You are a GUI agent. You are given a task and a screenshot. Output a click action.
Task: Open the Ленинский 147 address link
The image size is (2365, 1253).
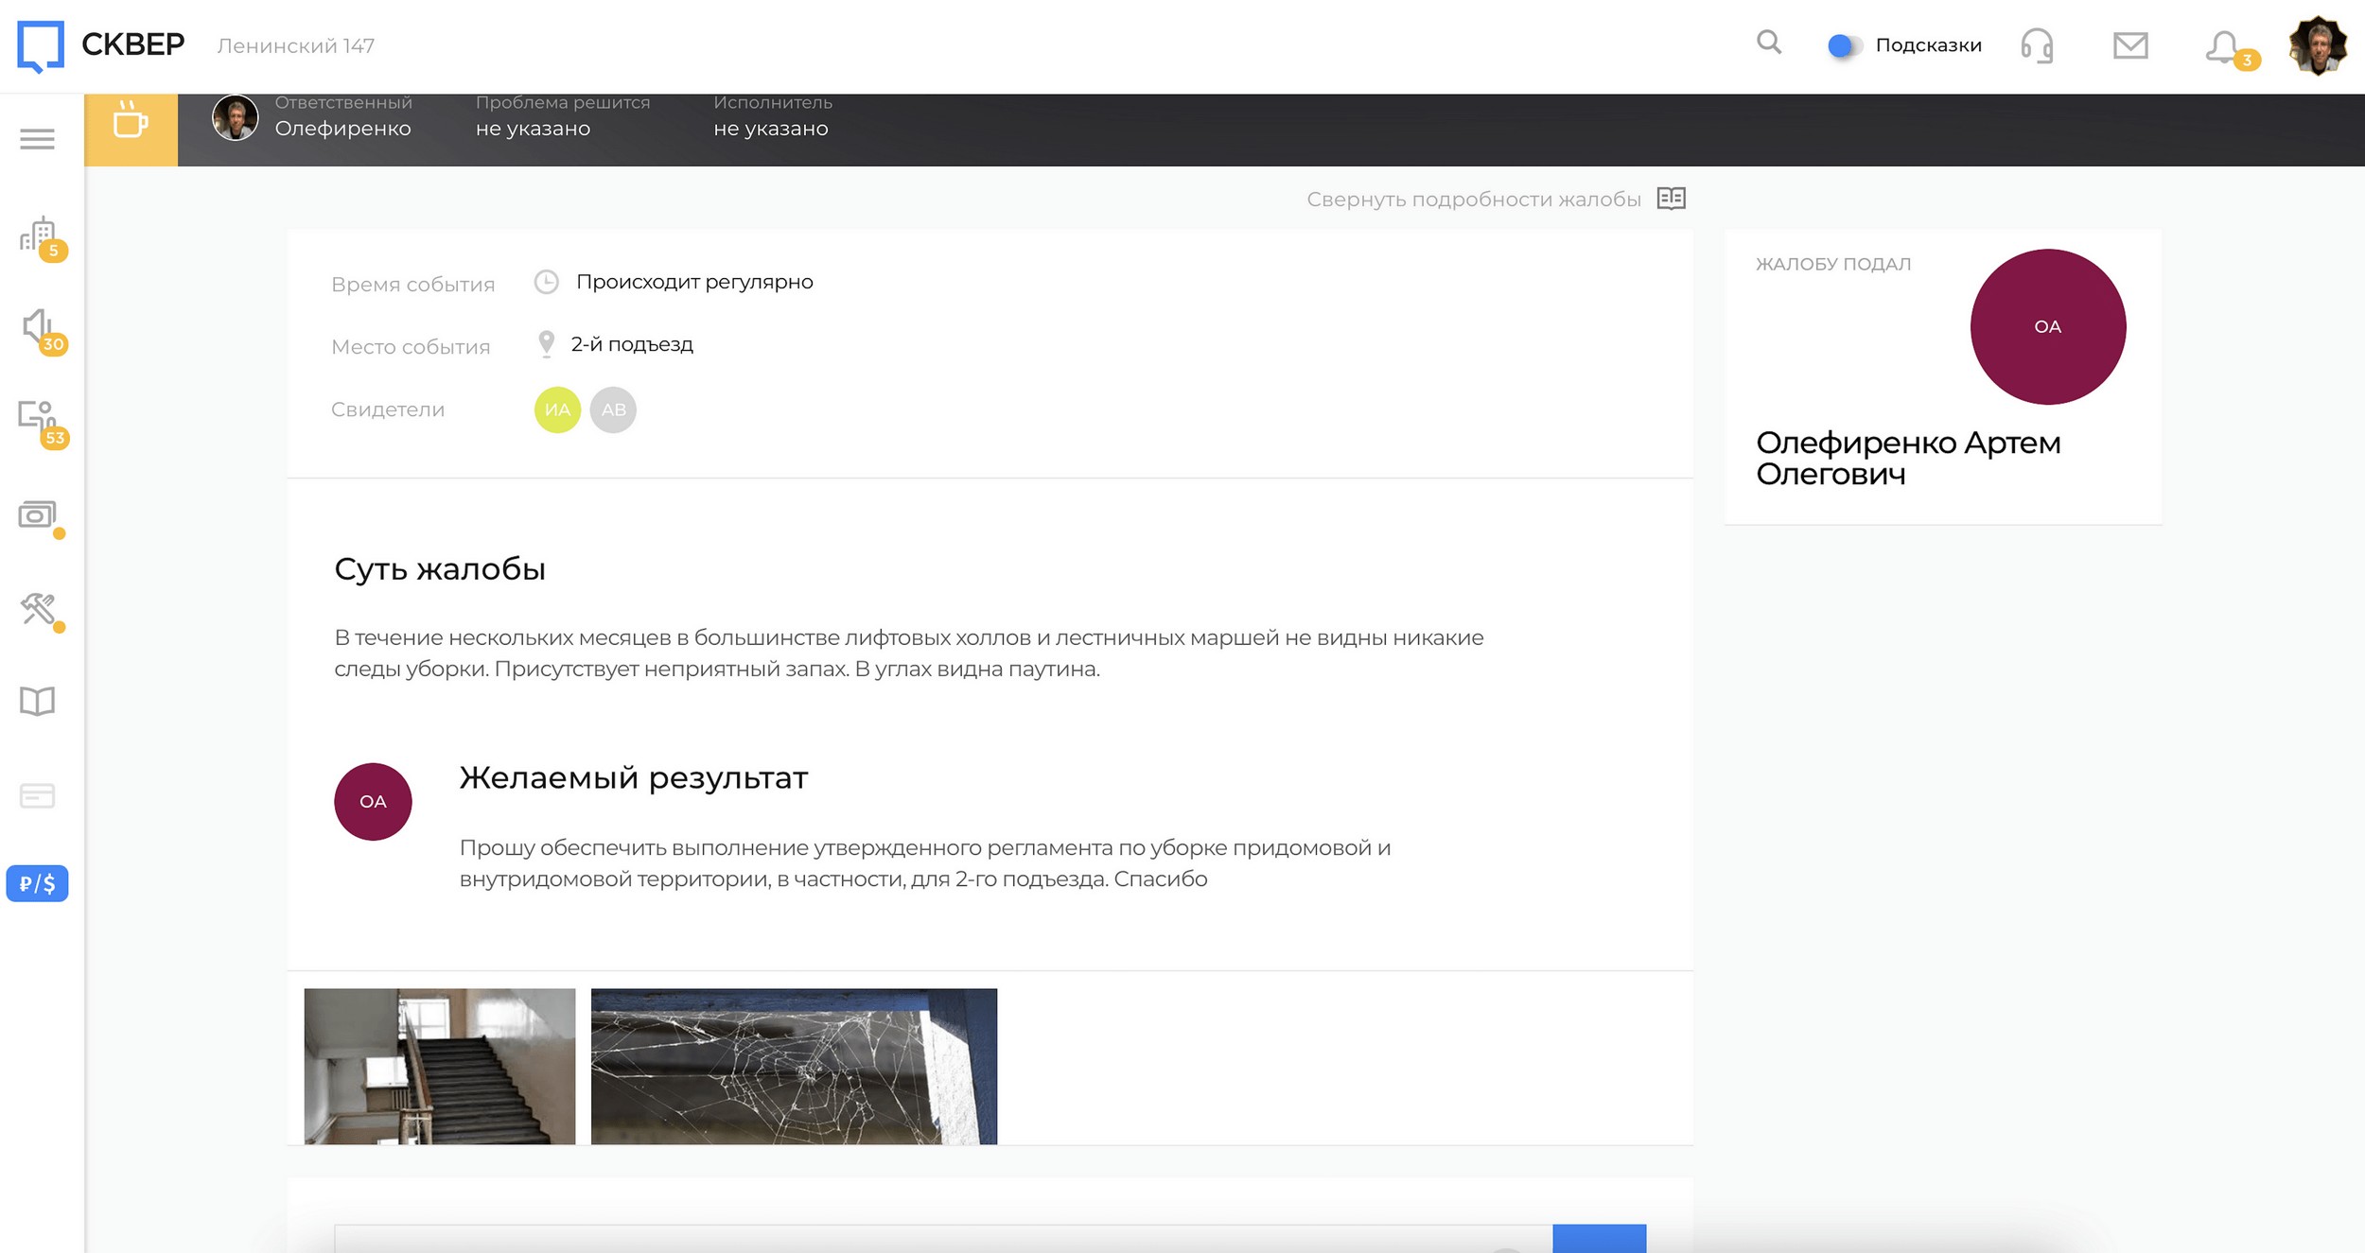pos(295,45)
